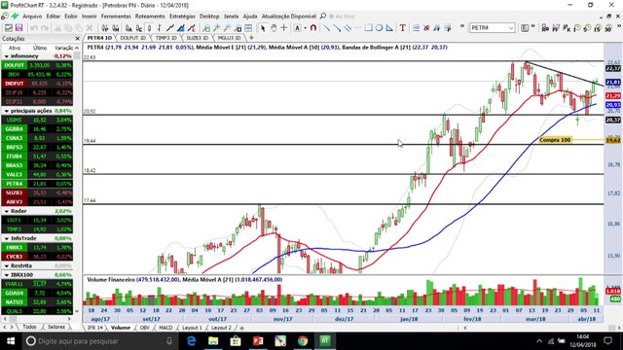This screenshot has height=350, width=623.
Task: Select the ITUB4 quote row
Action: click(x=37, y=157)
